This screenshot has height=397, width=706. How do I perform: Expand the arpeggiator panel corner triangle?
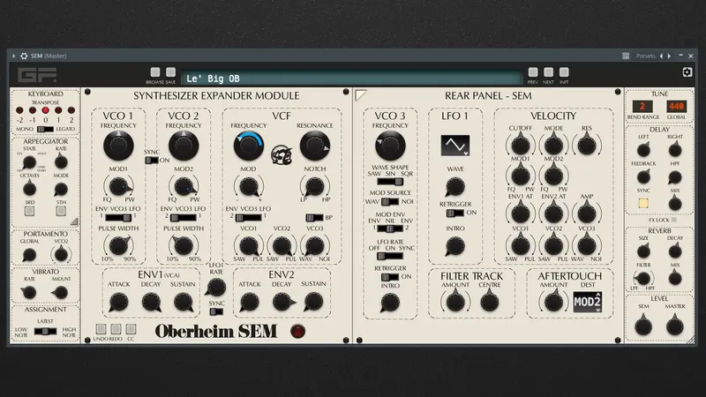[x=74, y=221]
